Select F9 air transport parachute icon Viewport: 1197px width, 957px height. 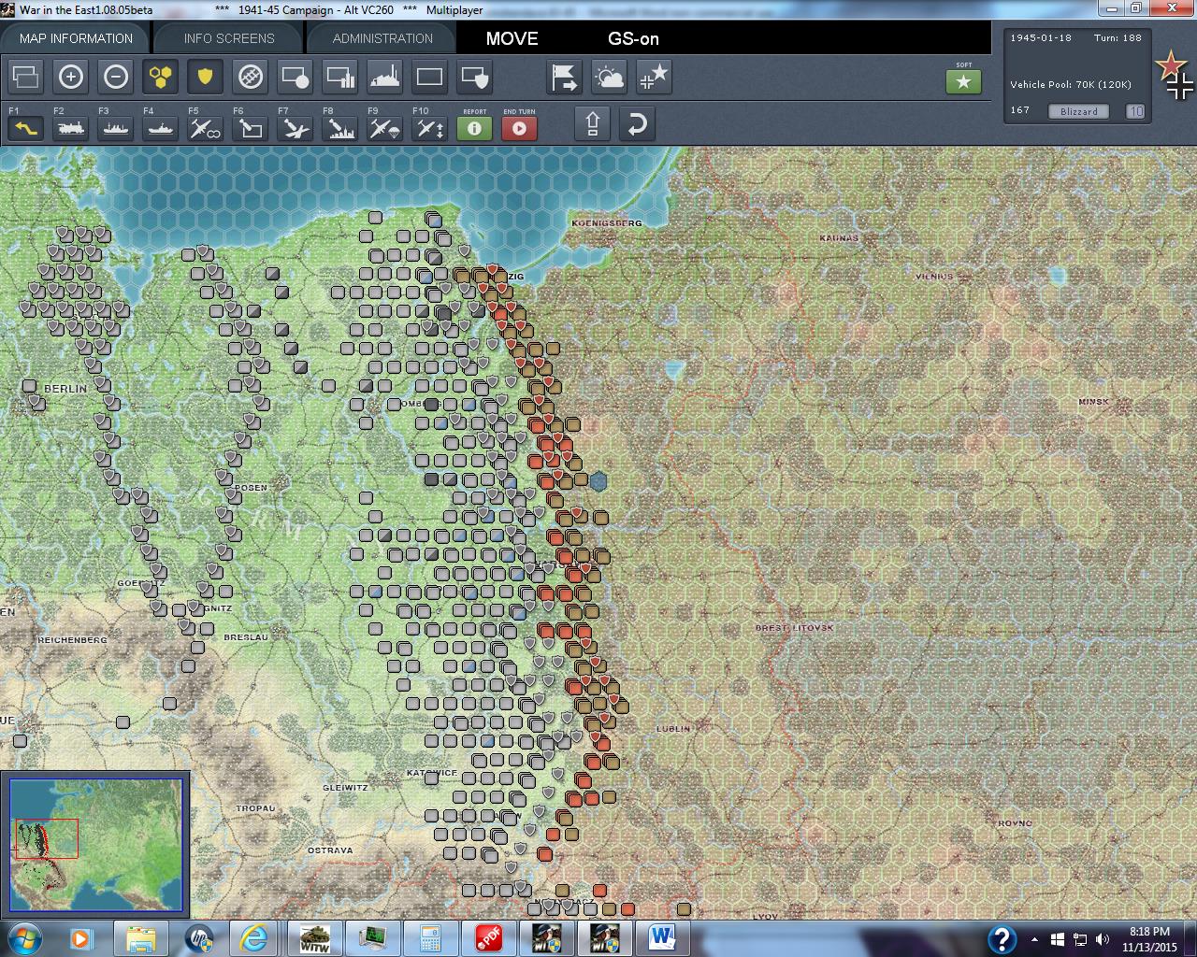pyautogui.click(x=385, y=127)
